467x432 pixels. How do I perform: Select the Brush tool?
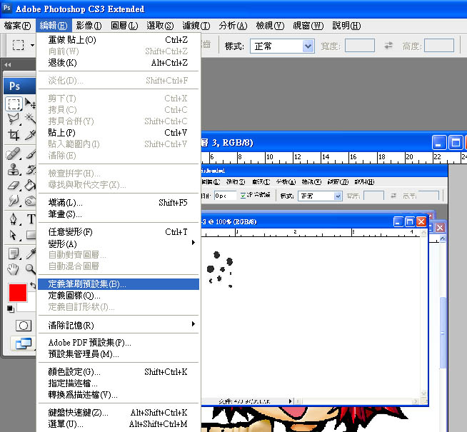click(x=30, y=154)
